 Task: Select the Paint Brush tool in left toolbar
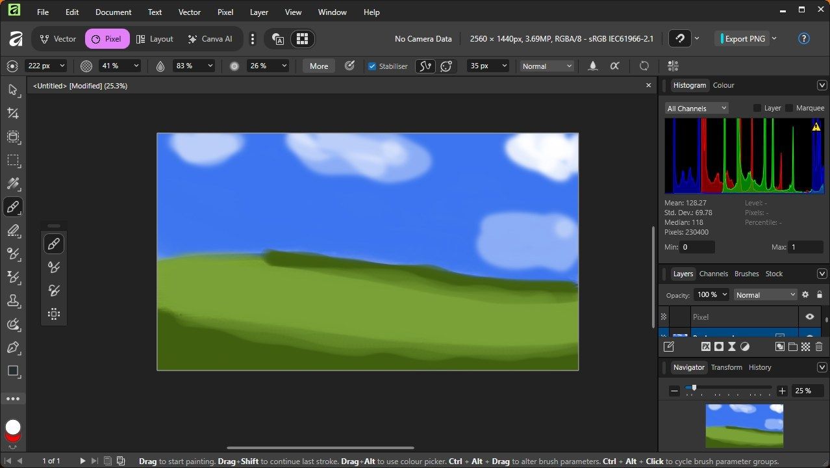coord(13,207)
